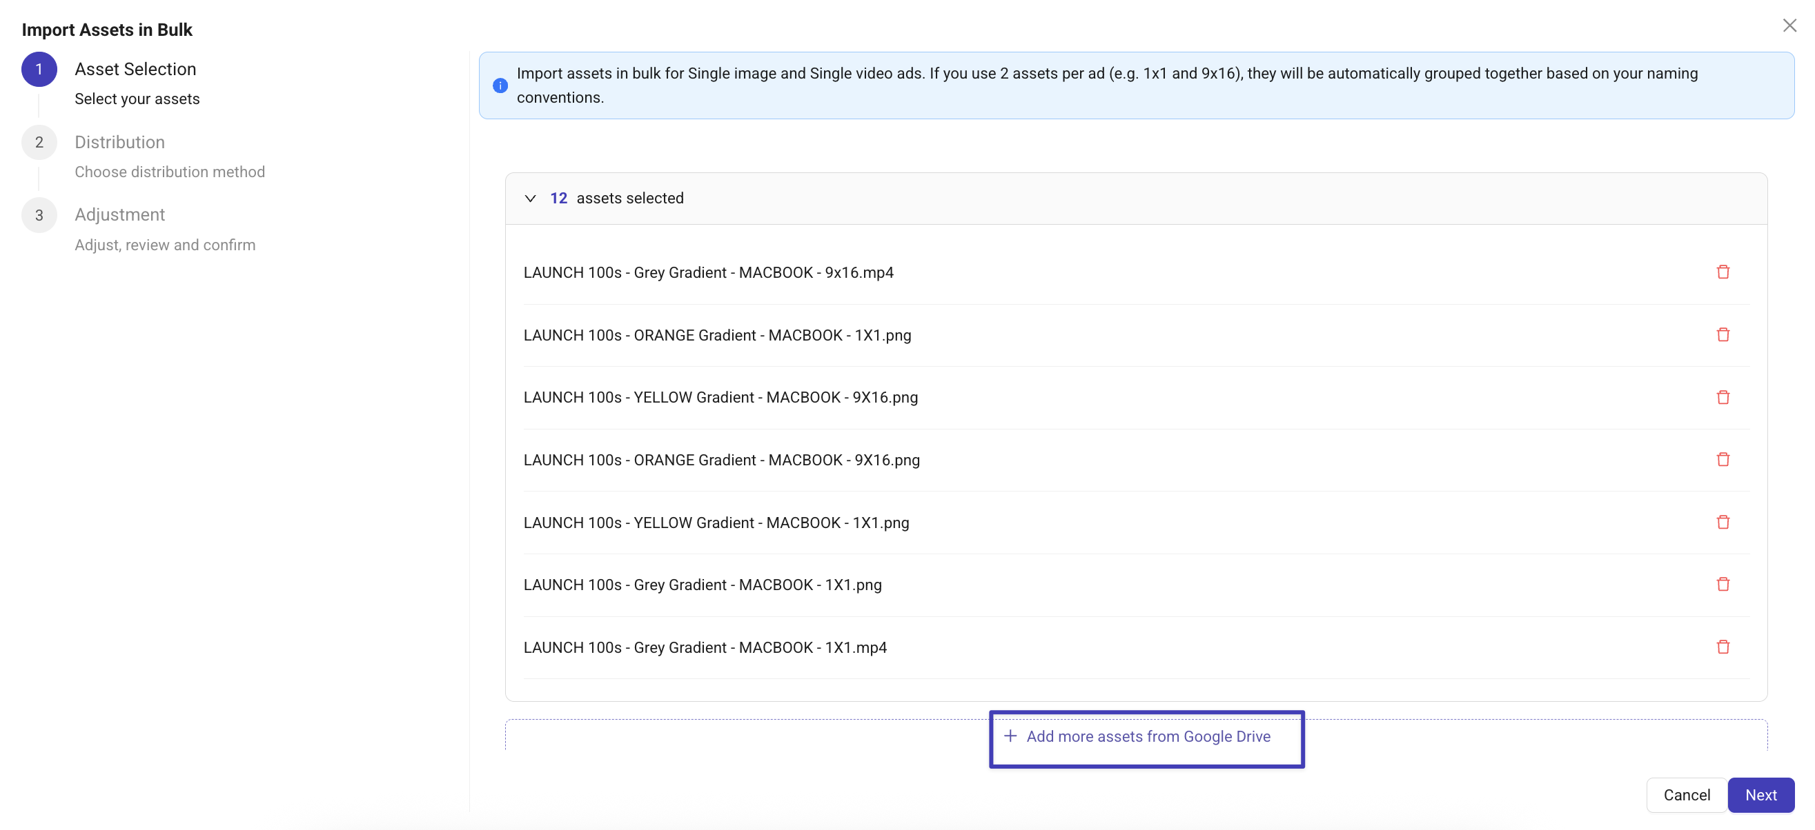Viewport: 1815px width, 830px height.
Task: Delete Grey Gradient MACBOOK 1X1.mp4 asset
Action: coord(1723,646)
